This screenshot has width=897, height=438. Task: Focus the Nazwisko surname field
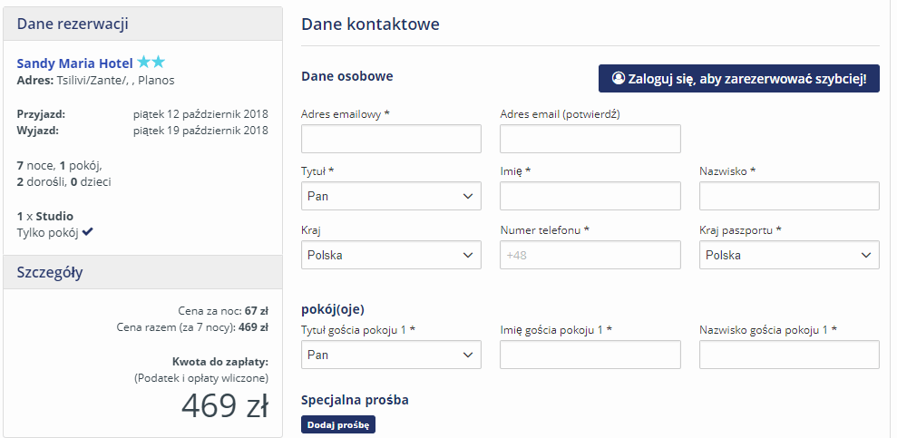click(789, 196)
